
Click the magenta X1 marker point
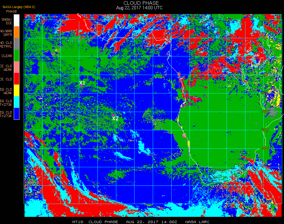82,86
